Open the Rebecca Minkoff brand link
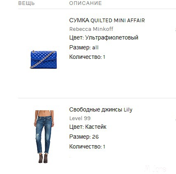Viewport: 176px width, 174px height. click(91, 29)
